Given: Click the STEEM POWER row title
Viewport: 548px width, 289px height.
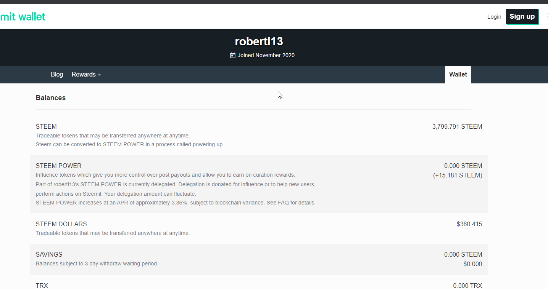Looking at the screenshot, I should [x=59, y=166].
